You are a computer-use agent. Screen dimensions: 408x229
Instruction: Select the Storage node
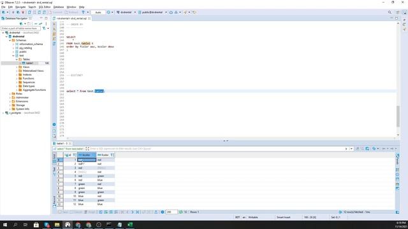click(x=20, y=105)
